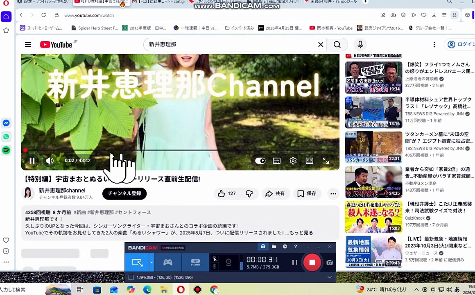Screen dimensions: 475x295
Task: Open the 岡本和真 - YouTube bookmark
Action: point(331,28)
